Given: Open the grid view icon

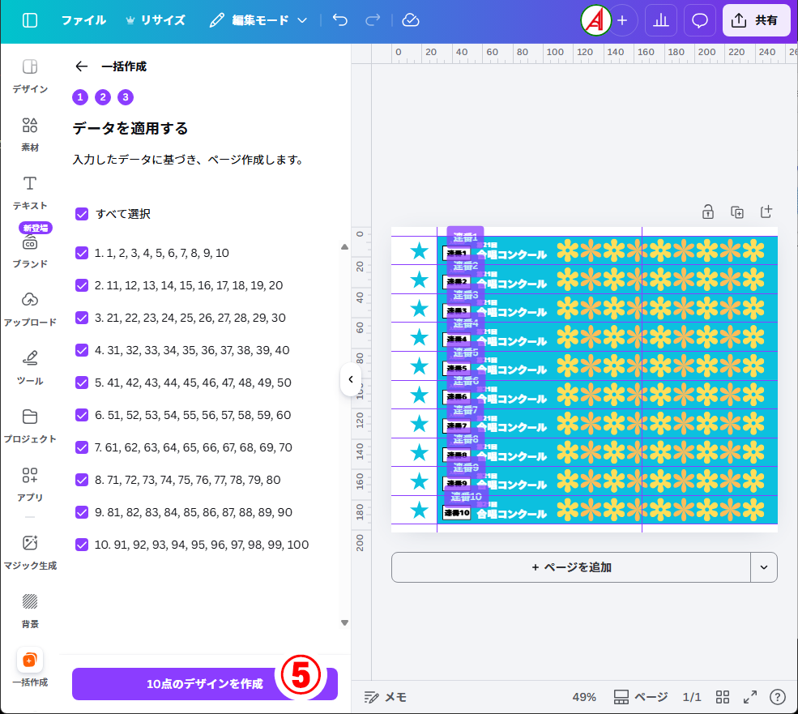Looking at the screenshot, I should click(723, 697).
